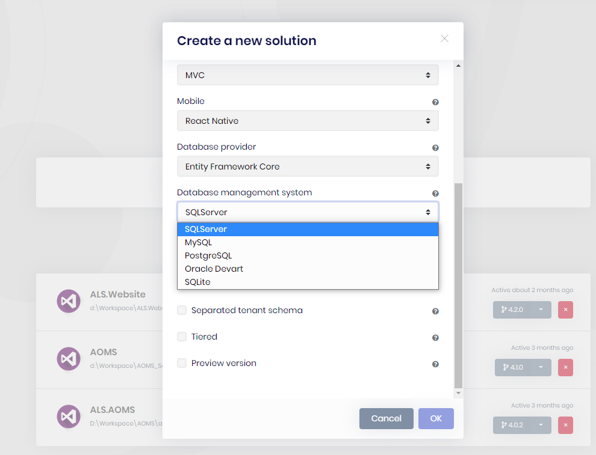Select PostgreSQL from the list
The image size is (596, 455).
[x=208, y=255]
